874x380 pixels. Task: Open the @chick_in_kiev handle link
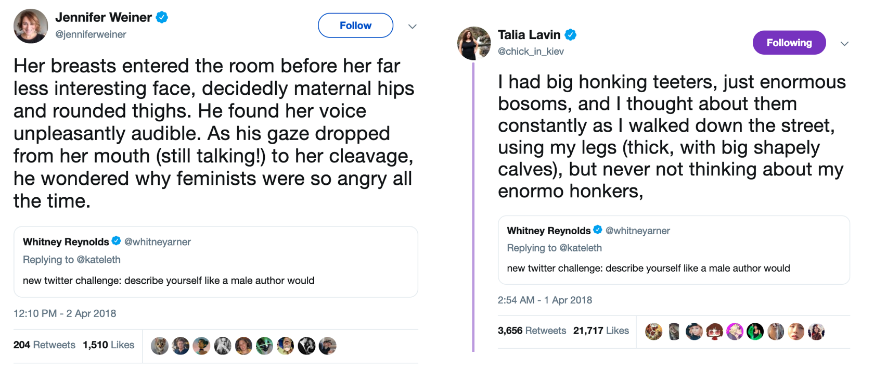[x=531, y=51]
